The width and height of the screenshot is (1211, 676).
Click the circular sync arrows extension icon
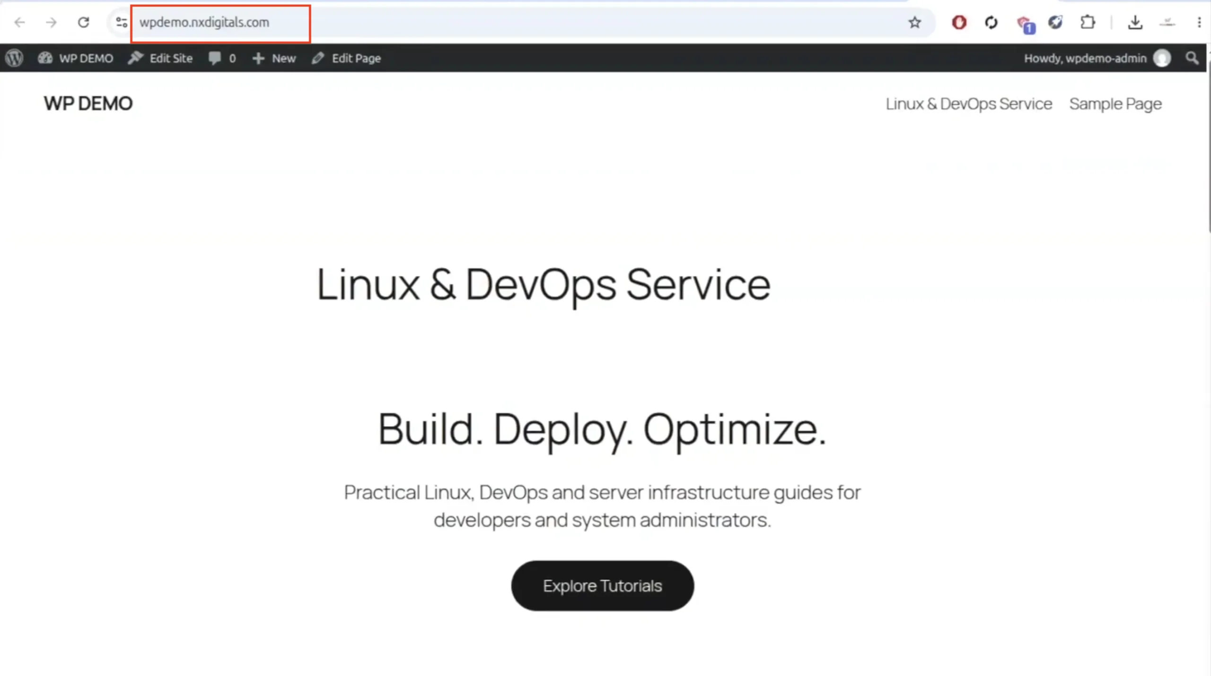(991, 22)
